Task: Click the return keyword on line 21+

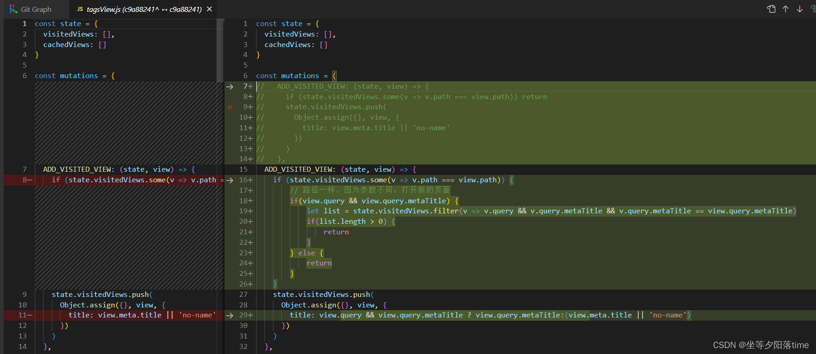Action: coord(336,232)
